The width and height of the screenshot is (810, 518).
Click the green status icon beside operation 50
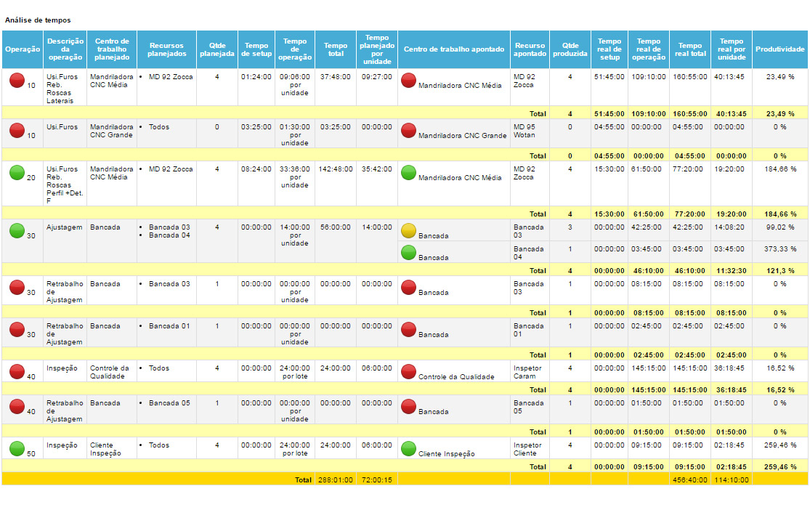[x=17, y=449]
